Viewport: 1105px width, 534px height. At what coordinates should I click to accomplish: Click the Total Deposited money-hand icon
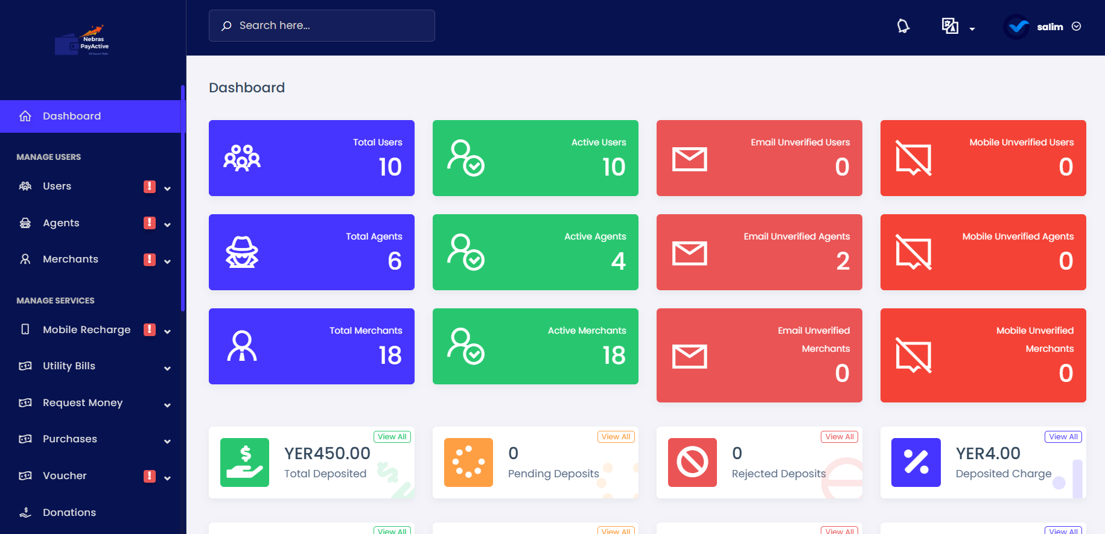tap(244, 462)
